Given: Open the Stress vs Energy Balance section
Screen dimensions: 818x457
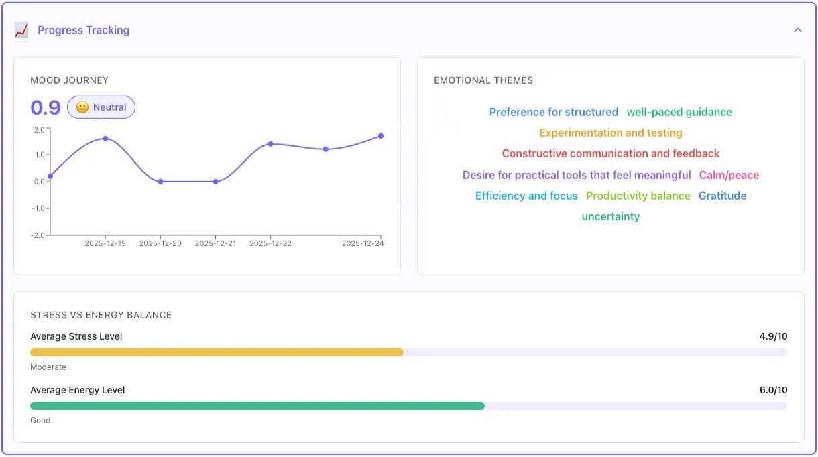Looking at the screenshot, I should [x=101, y=315].
